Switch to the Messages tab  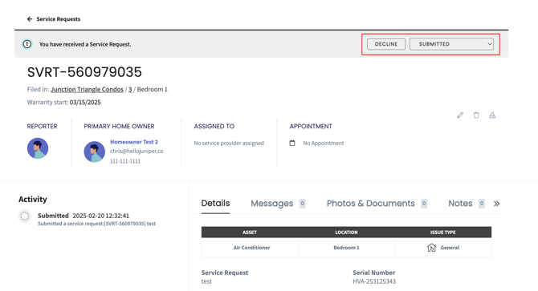pos(272,204)
